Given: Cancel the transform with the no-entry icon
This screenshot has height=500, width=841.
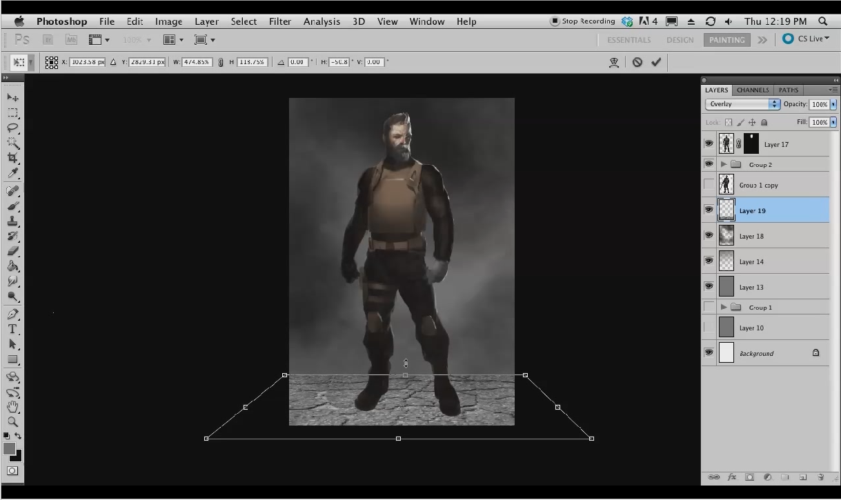Looking at the screenshot, I should coord(637,62).
